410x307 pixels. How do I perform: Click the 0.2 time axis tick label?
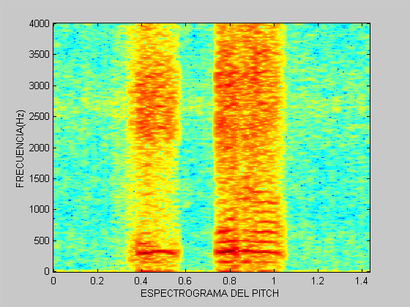pyautogui.click(x=97, y=281)
